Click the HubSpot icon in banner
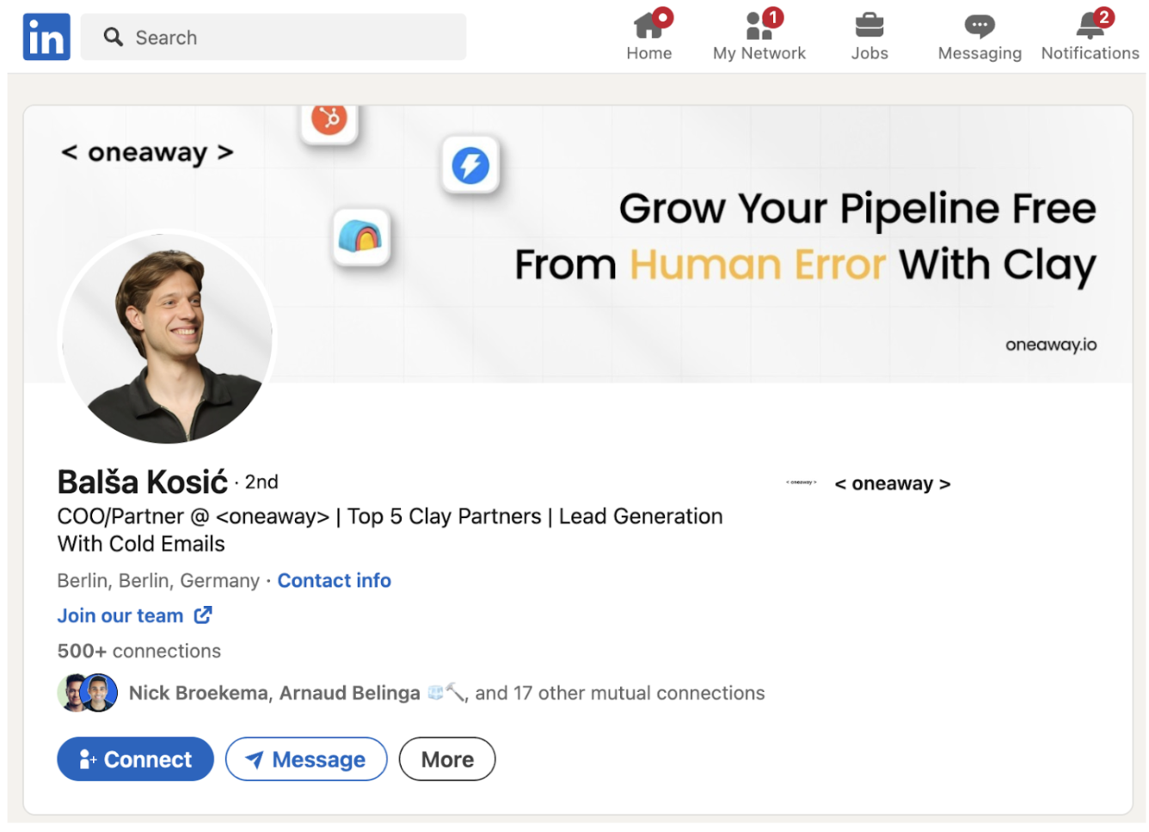Image resolution: width=1149 pixels, height=832 pixels. (329, 120)
